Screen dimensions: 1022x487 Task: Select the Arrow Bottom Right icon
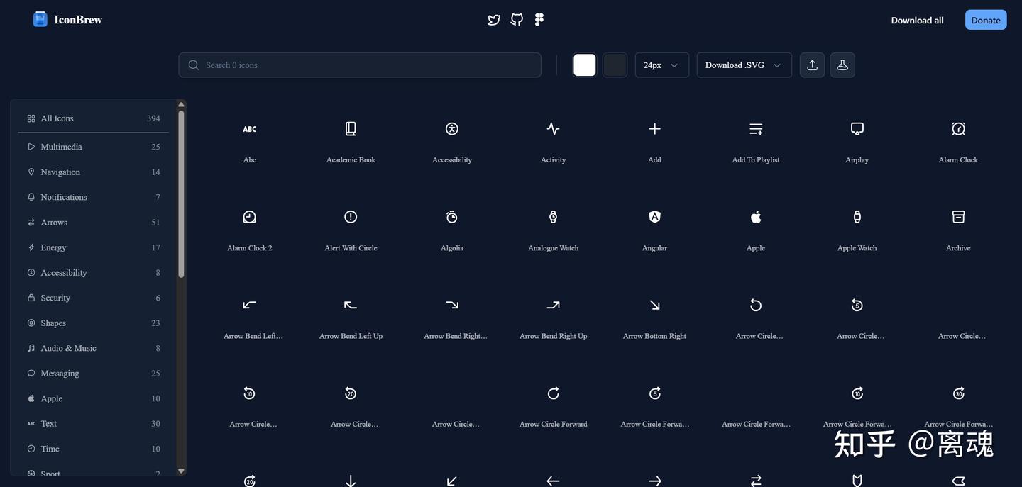tap(654, 305)
